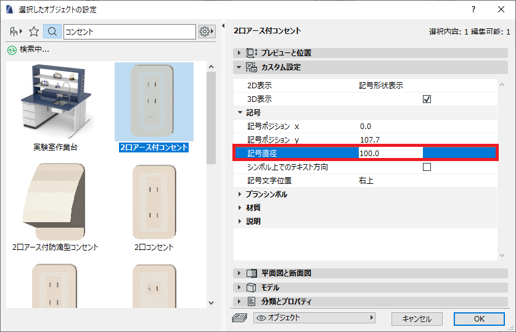The height and width of the screenshot is (332, 516).
Task: Click the 2D表示 value 記号形状表示
Action: pyautogui.click(x=381, y=86)
